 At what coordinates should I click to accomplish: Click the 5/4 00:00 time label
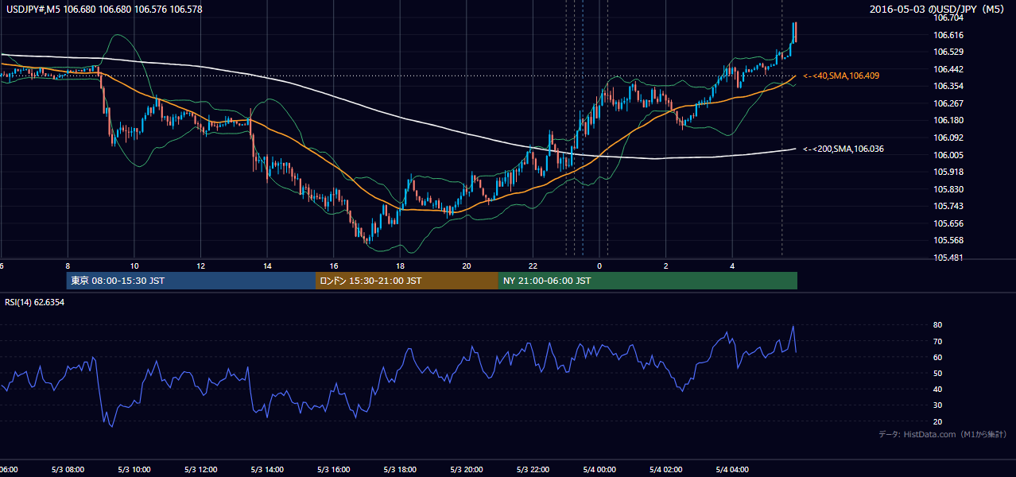pyautogui.click(x=599, y=469)
